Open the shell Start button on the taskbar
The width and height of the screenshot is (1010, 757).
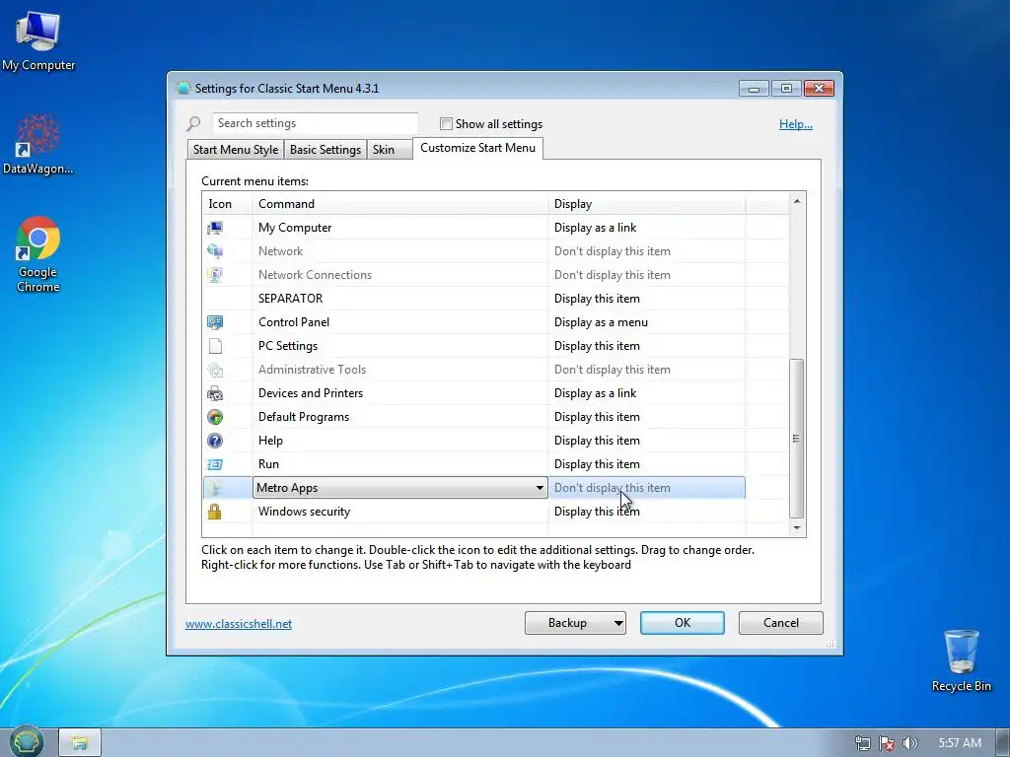(26, 741)
